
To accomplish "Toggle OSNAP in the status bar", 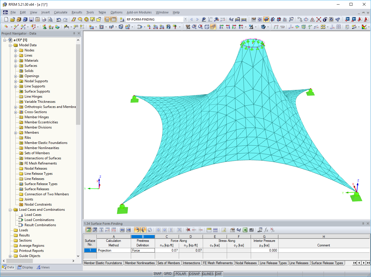I will [x=194, y=274].
